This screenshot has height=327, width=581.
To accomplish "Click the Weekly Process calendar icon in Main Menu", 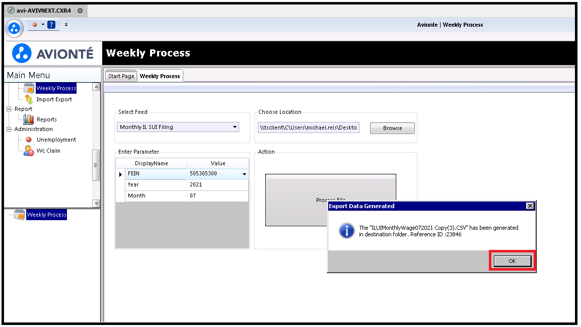I will tap(29, 88).
